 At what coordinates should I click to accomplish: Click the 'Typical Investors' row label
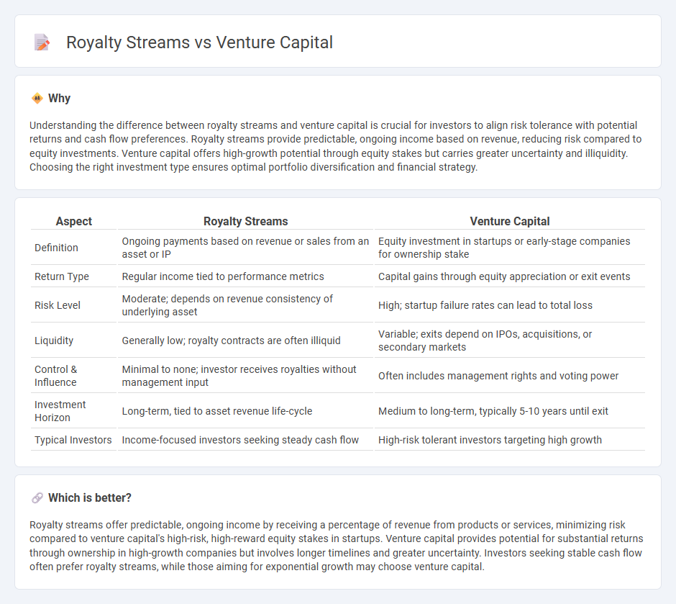coord(73,440)
